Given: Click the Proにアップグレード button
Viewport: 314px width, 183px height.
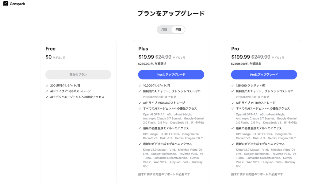Looking at the screenshot, I should (x=264, y=75).
